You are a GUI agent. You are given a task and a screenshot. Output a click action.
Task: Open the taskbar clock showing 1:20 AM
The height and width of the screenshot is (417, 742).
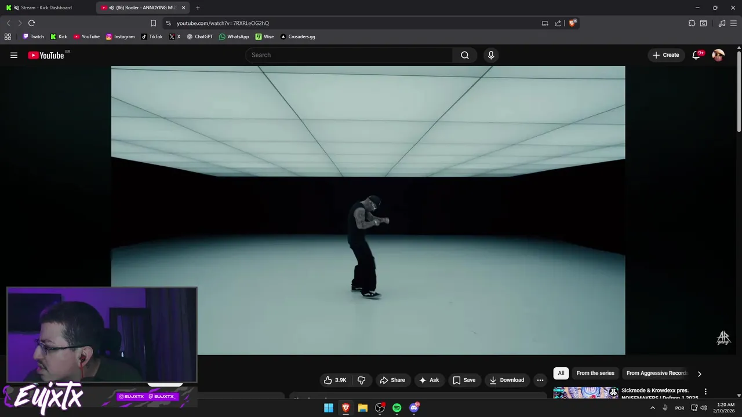726,408
